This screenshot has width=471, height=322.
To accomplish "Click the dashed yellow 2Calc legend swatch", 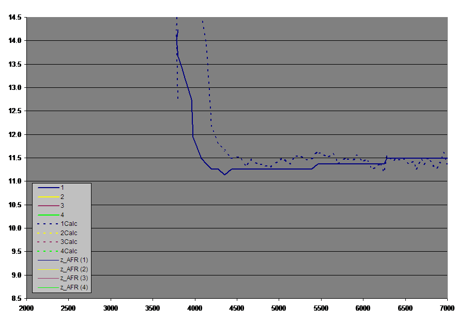I will (x=46, y=233).
